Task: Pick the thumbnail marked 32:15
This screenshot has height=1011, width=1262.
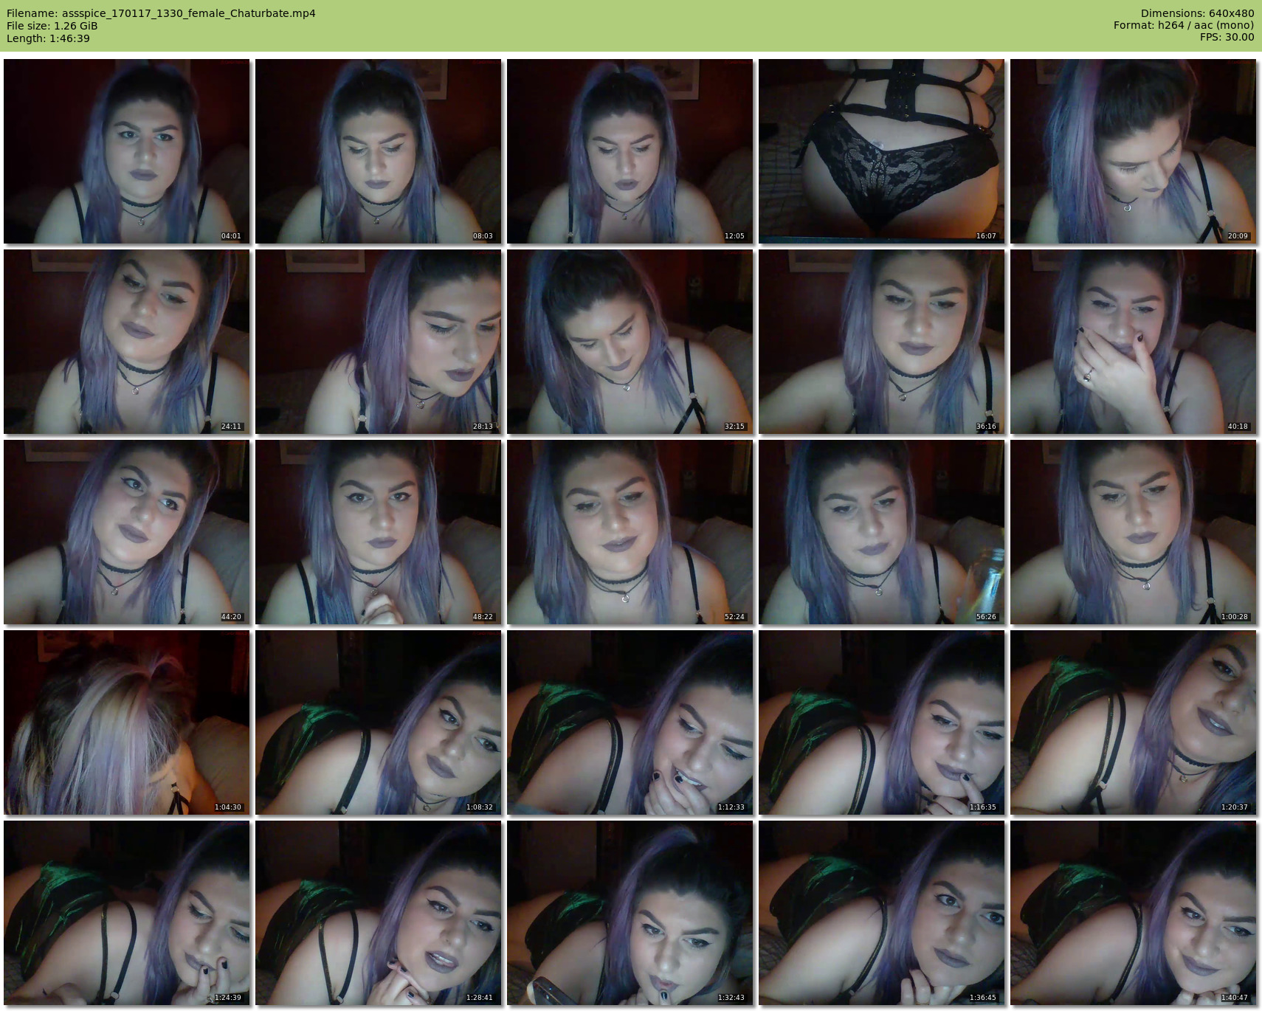Action: click(x=630, y=342)
